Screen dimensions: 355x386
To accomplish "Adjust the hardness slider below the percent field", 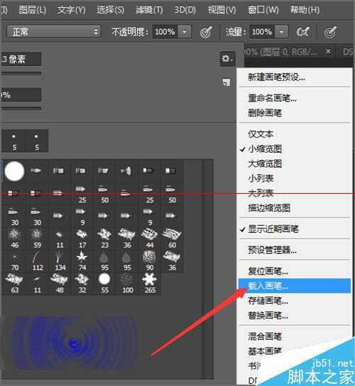I will (21, 109).
